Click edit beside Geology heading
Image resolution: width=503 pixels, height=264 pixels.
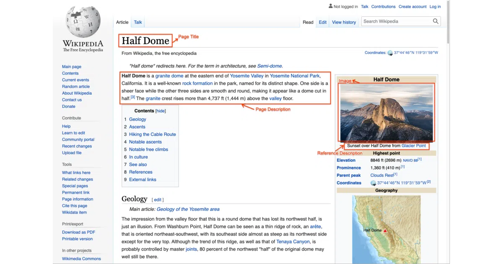point(158,200)
